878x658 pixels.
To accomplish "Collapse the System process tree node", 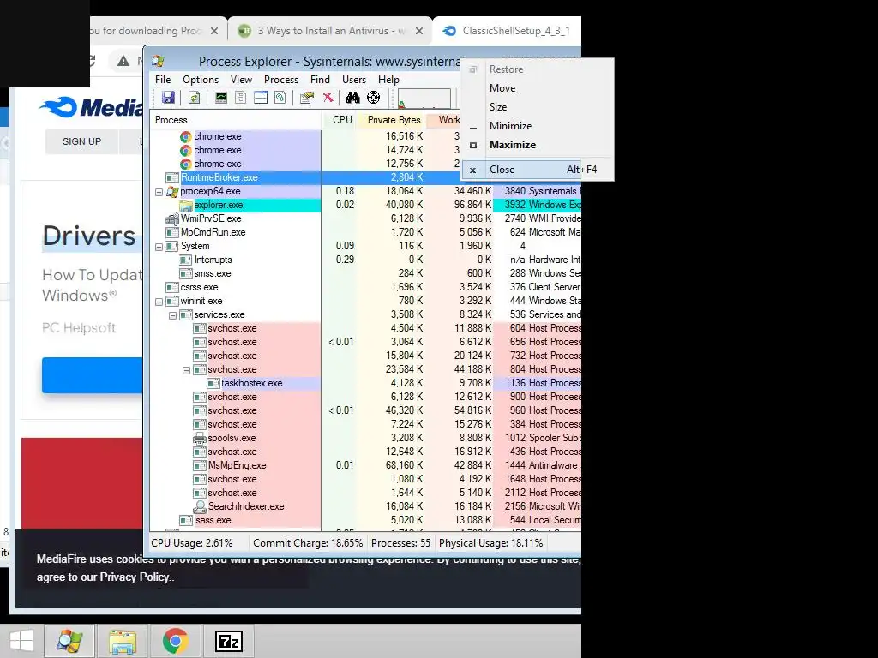I will point(159,247).
